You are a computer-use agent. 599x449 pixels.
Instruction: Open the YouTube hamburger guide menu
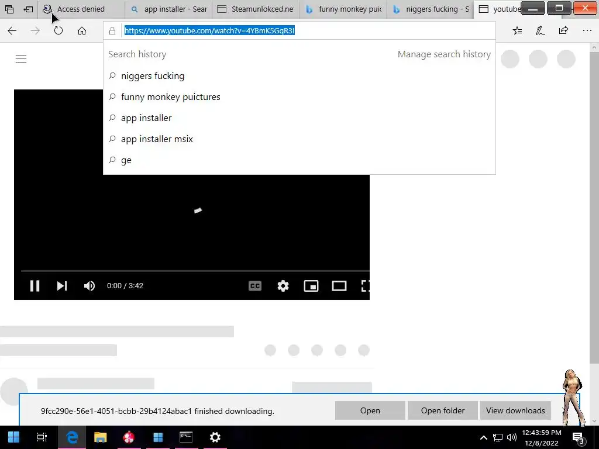point(21,58)
